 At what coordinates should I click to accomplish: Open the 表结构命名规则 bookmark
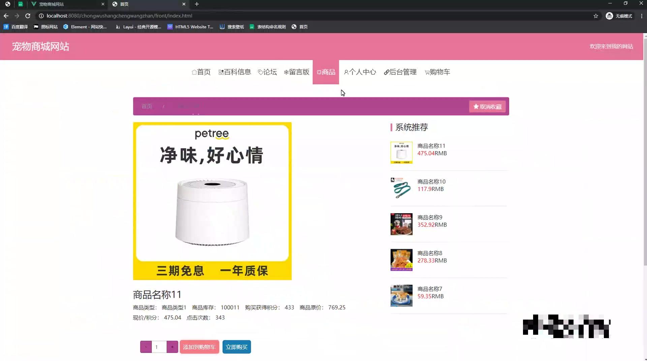coord(268,27)
